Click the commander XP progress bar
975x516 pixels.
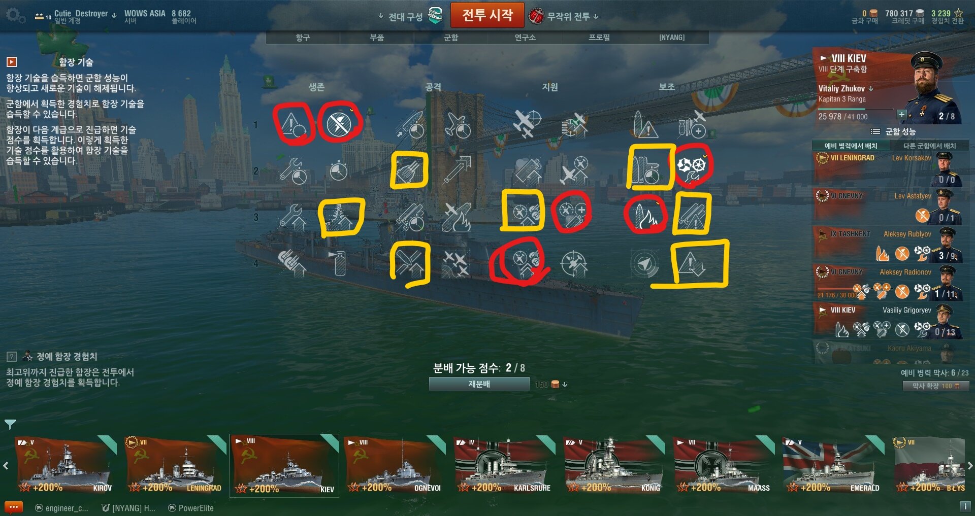coord(856,109)
